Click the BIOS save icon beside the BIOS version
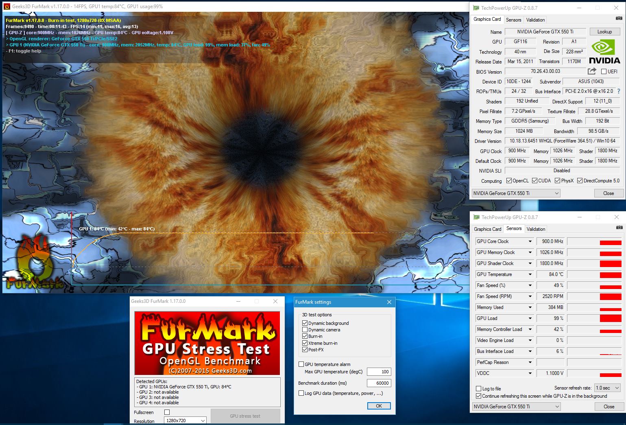The width and height of the screenshot is (626, 425). [x=592, y=71]
